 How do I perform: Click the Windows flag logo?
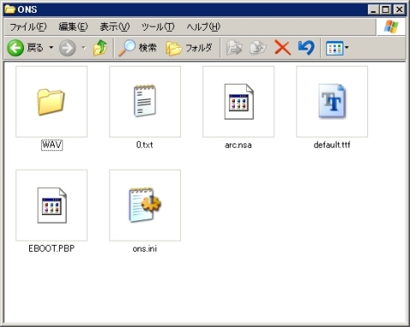click(391, 26)
